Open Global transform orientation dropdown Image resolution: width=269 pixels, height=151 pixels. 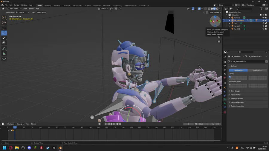point(103,9)
